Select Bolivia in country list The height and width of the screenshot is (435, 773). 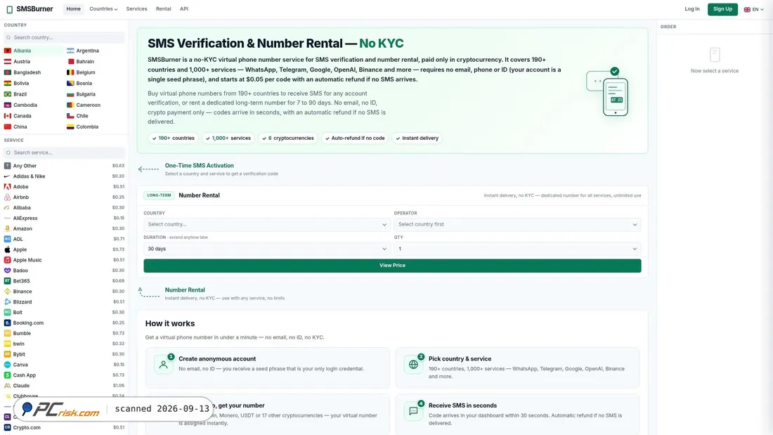click(x=32, y=84)
